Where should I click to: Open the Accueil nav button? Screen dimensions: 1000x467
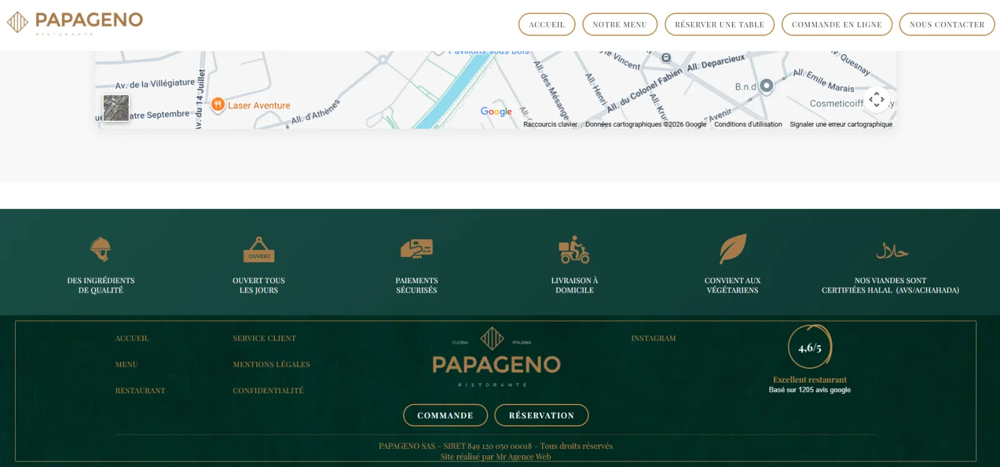tap(547, 24)
